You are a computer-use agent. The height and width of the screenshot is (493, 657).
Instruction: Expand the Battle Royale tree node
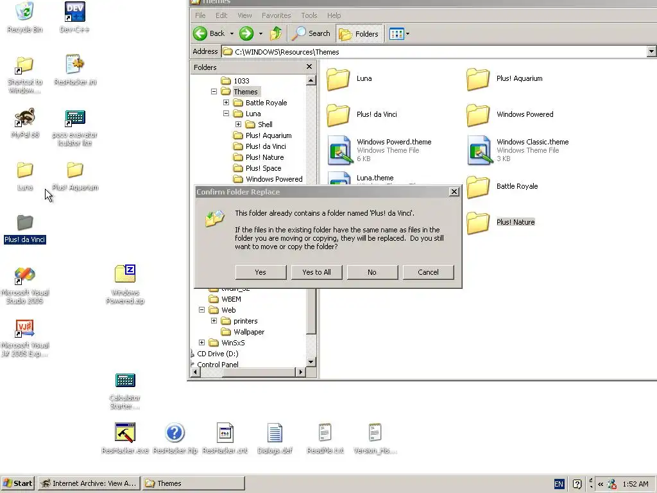[226, 102]
